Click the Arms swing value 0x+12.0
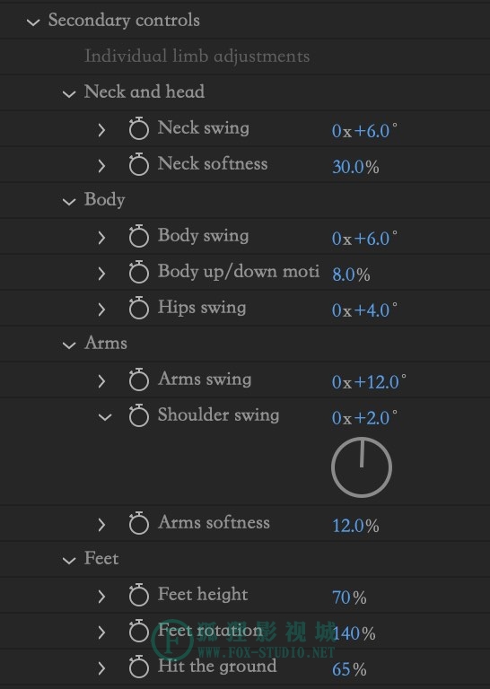 (x=369, y=382)
